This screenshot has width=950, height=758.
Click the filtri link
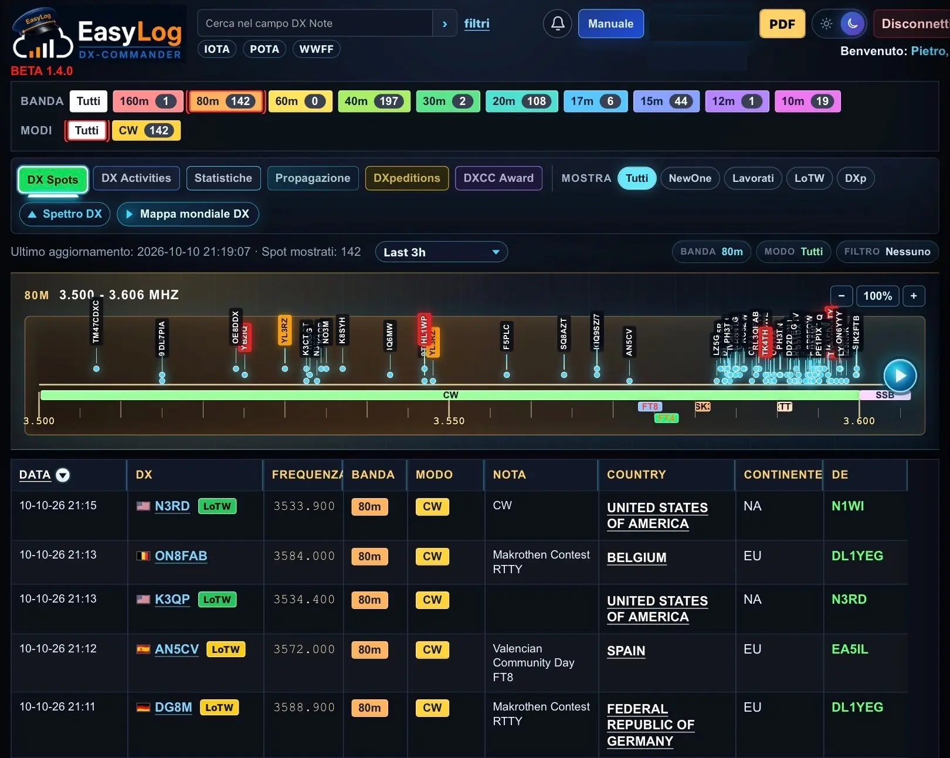tap(477, 23)
